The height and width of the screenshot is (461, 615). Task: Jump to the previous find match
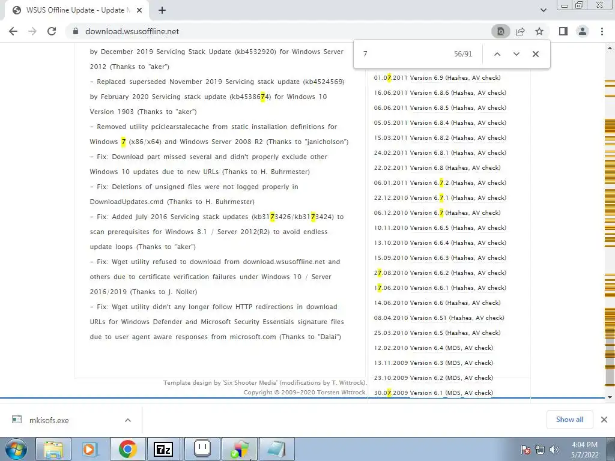(497, 54)
